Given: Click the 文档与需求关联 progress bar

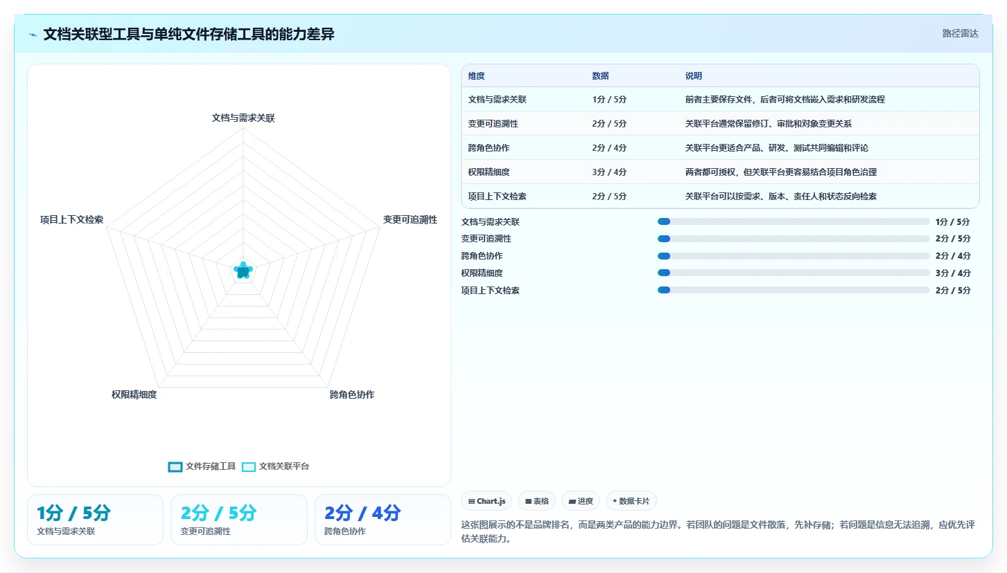Looking at the screenshot, I should click(x=794, y=221).
